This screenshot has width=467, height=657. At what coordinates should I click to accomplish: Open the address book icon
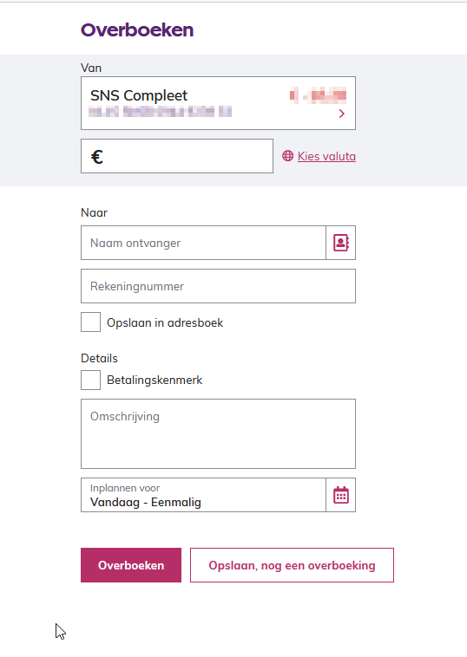(x=341, y=243)
